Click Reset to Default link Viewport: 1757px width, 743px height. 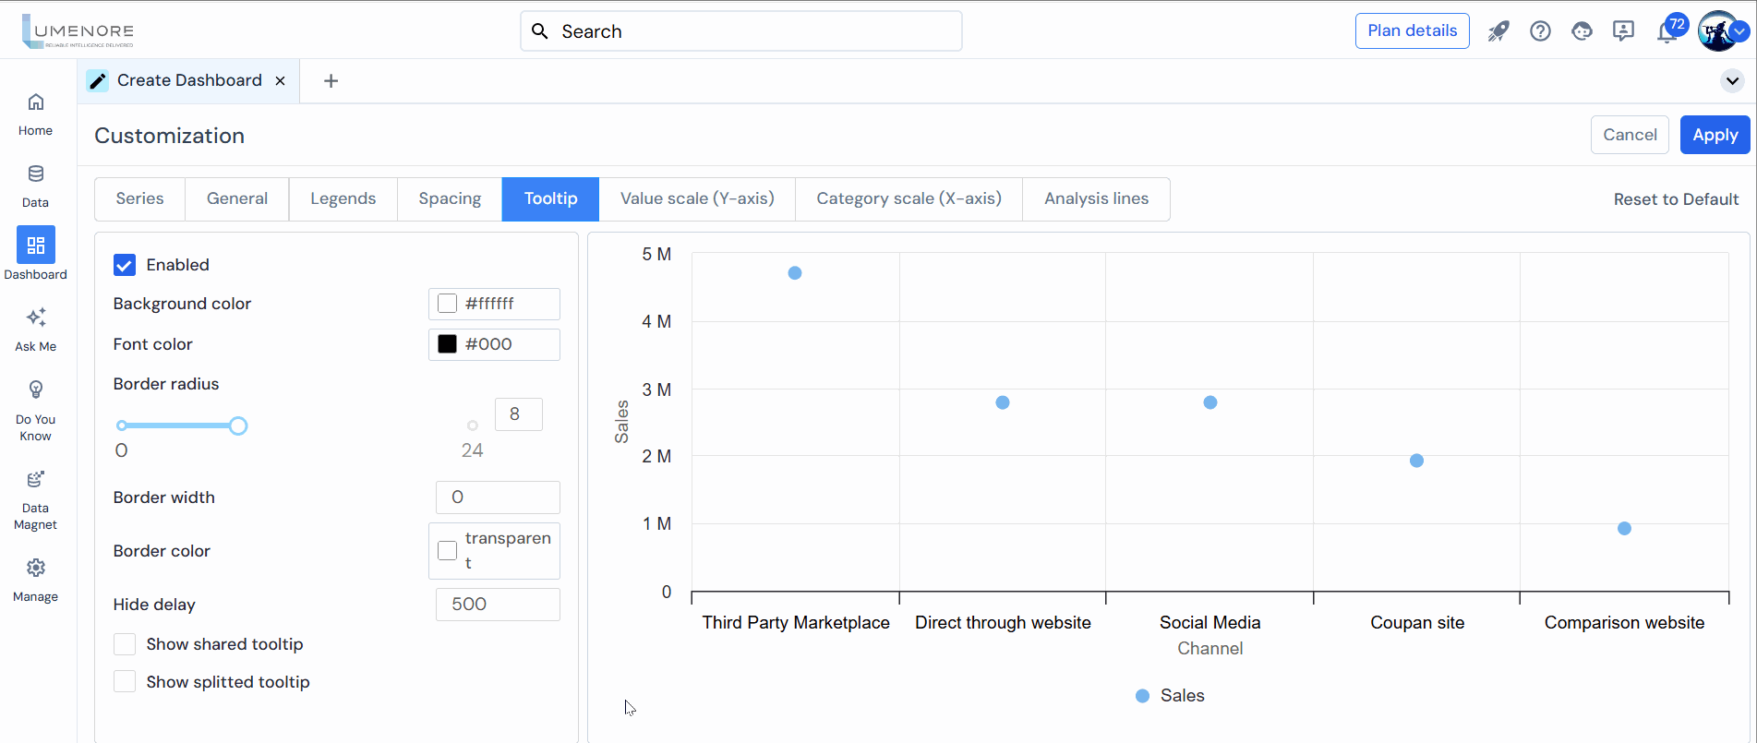click(x=1676, y=199)
